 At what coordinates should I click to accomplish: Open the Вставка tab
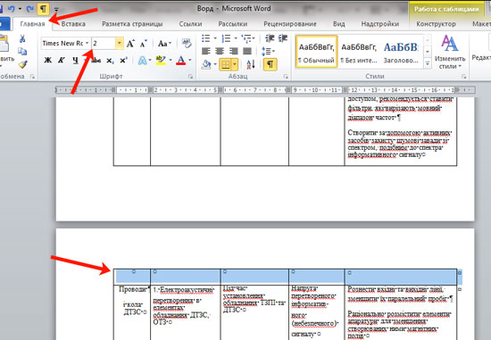coord(73,24)
